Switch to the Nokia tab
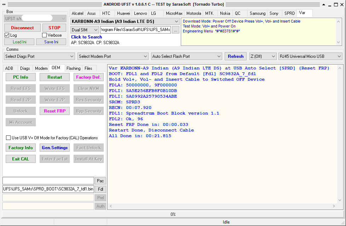The width and height of the screenshot is (346, 226). (225, 13)
